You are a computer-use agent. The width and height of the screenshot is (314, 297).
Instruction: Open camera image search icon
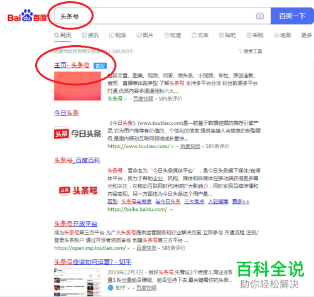pos(259,16)
